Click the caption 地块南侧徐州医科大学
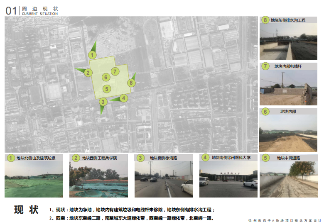This screenshot has height=222, width=324. 231,158
